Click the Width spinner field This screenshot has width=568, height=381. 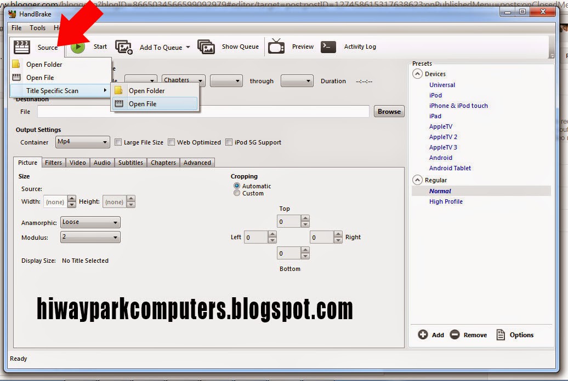(55, 201)
